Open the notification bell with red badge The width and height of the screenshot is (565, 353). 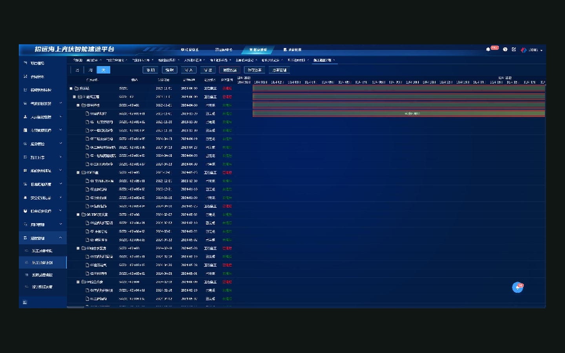tap(488, 49)
